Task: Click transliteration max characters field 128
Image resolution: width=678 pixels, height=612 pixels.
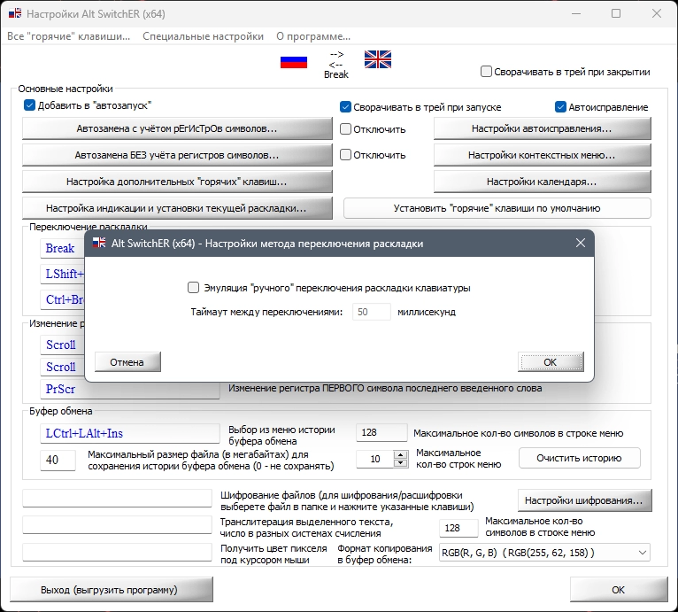Action: [458, 528]
